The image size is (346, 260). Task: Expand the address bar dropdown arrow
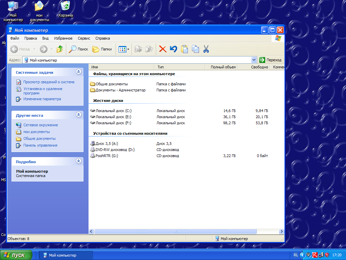click(x=254, y=60)
